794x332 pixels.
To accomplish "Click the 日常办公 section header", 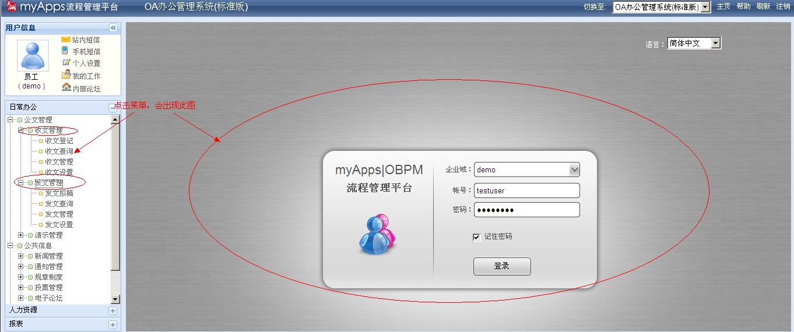I will 62,107.
